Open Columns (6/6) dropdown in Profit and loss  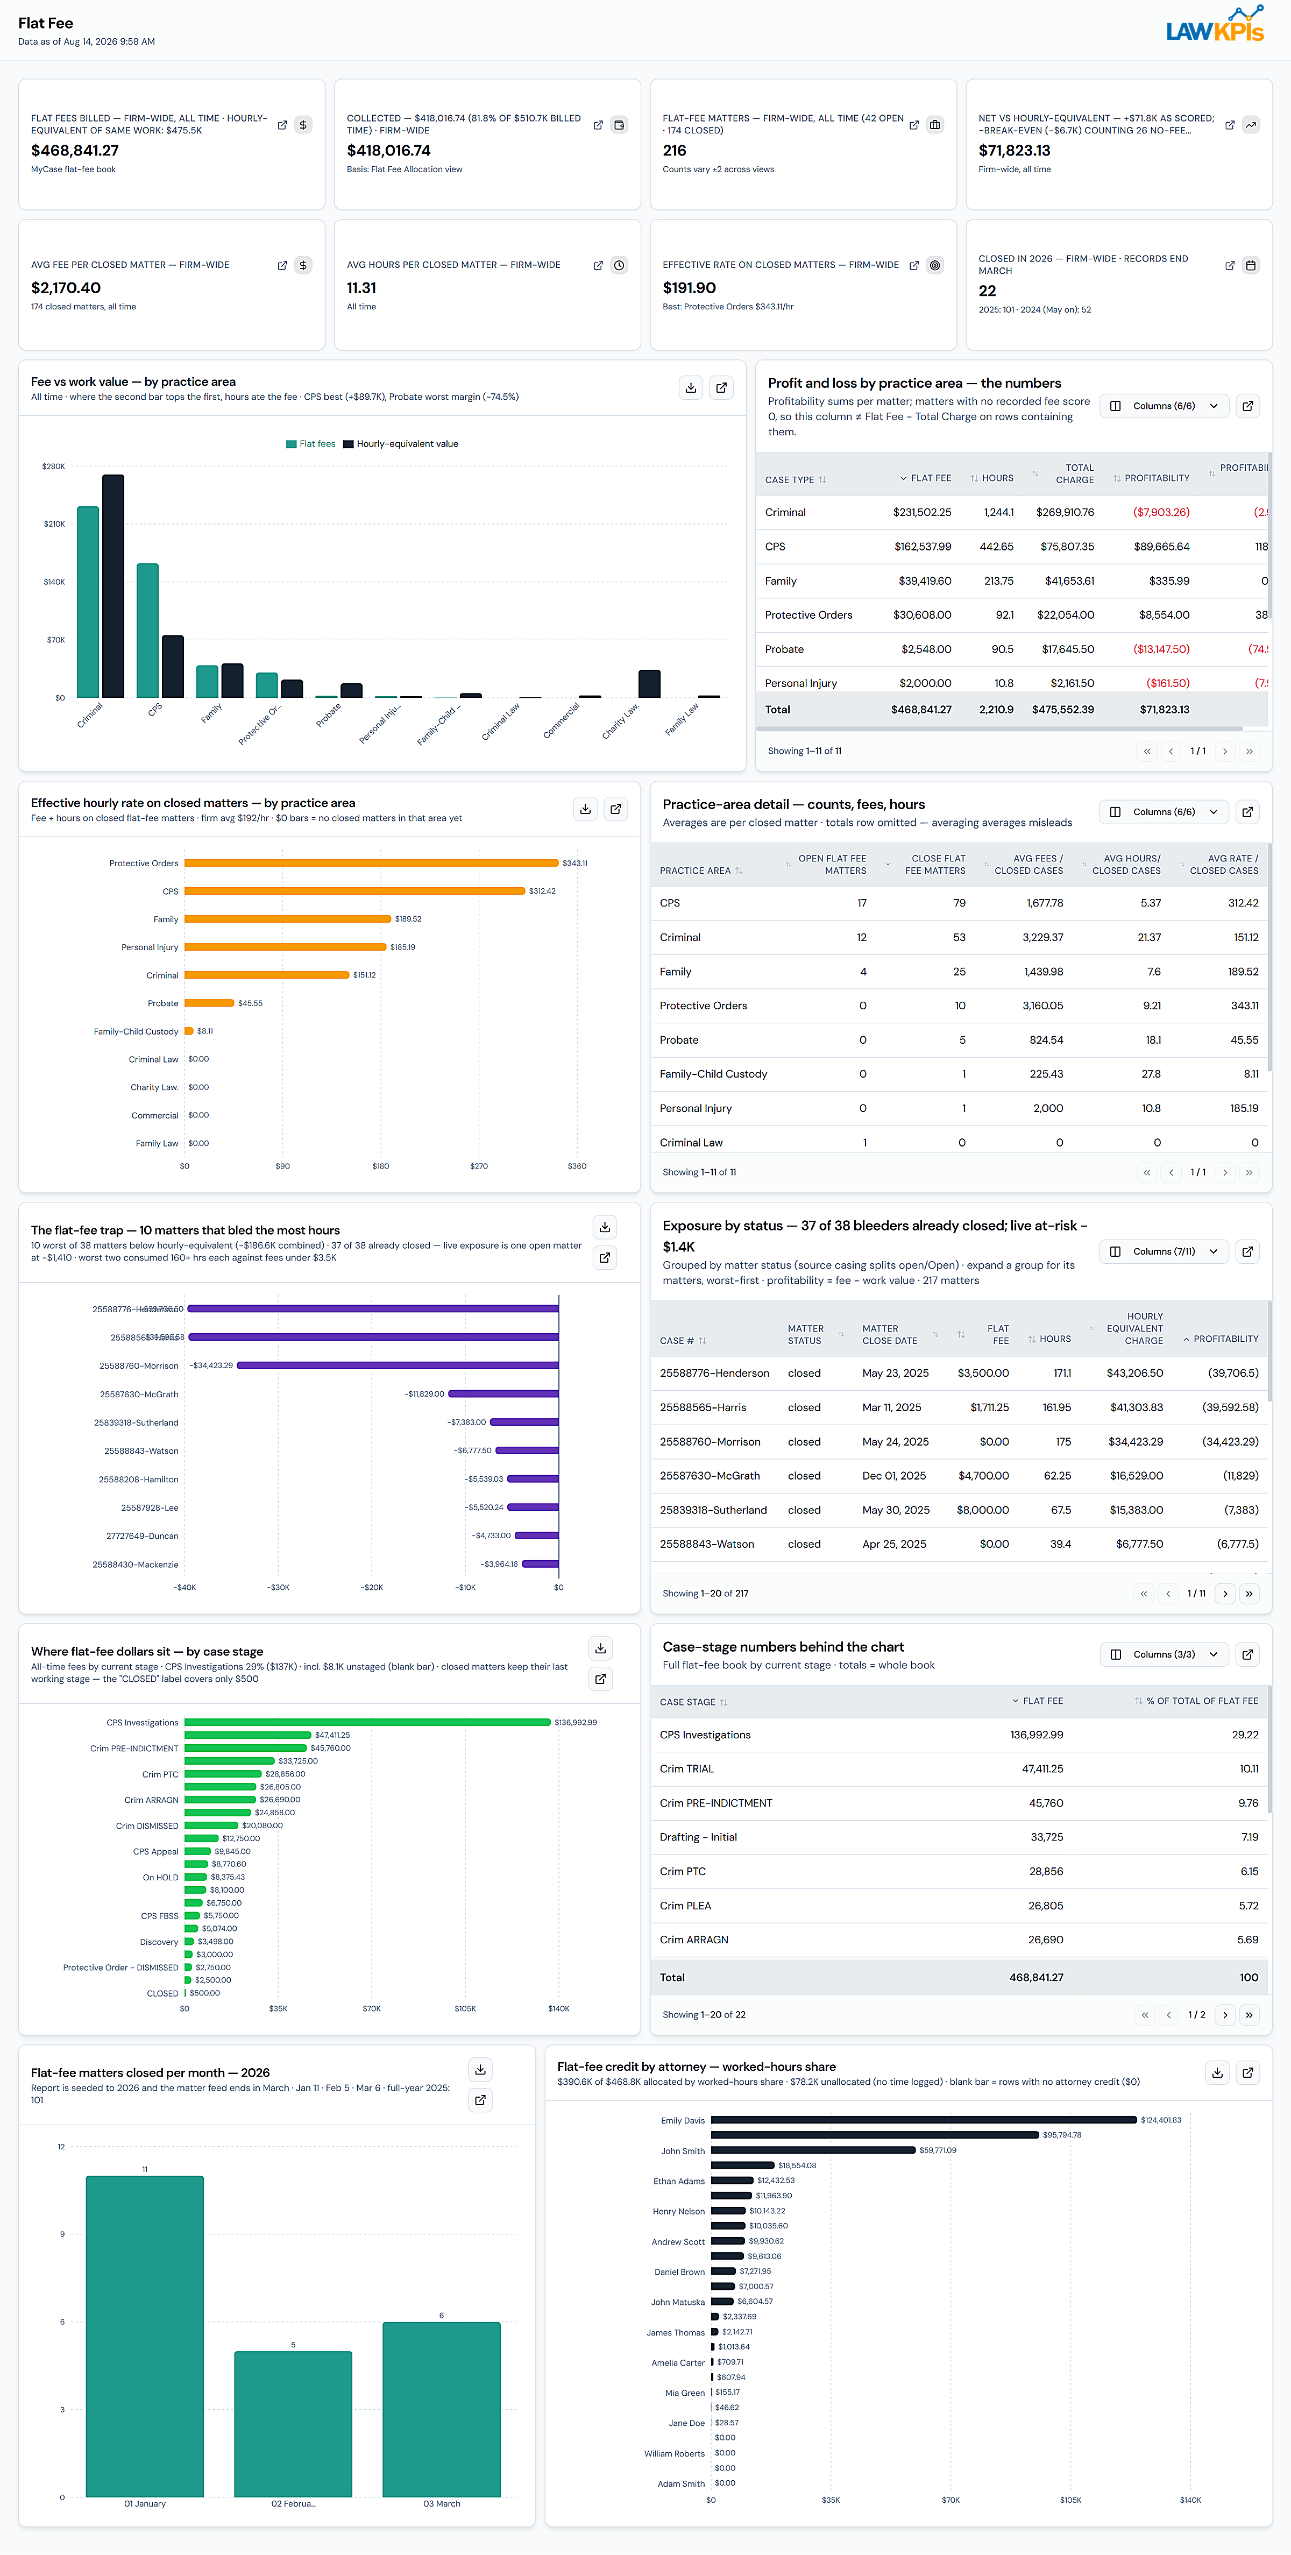1164,406
